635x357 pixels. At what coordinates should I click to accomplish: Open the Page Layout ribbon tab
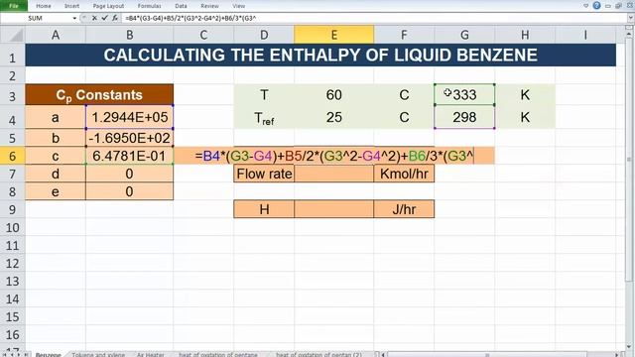(x=108, y=6)
